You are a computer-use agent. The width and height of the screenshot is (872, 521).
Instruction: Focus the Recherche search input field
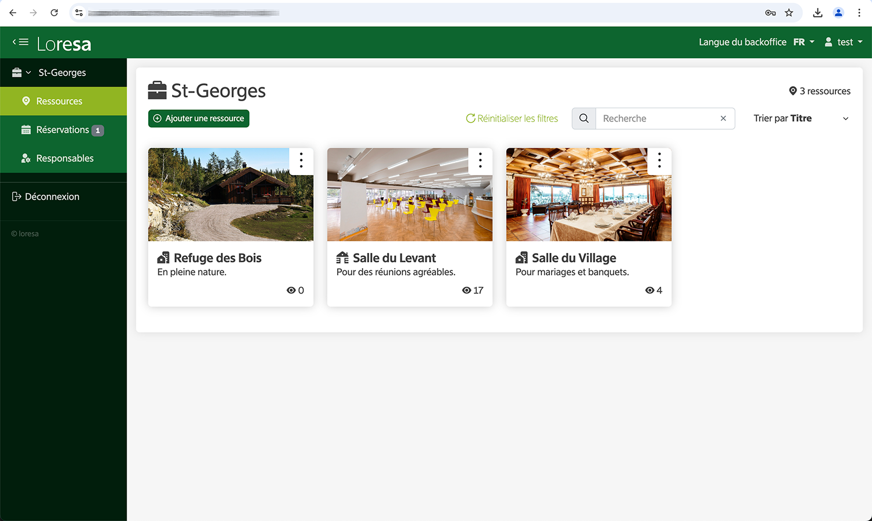coord(657,119)
